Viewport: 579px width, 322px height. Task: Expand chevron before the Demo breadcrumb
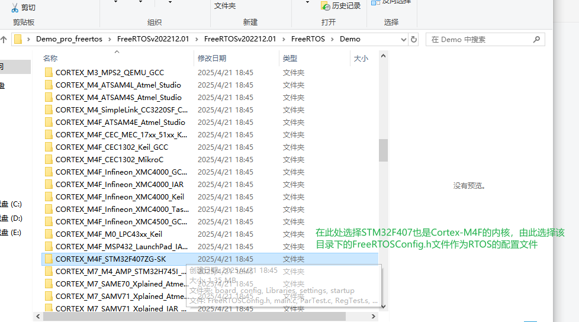[332, 39]
